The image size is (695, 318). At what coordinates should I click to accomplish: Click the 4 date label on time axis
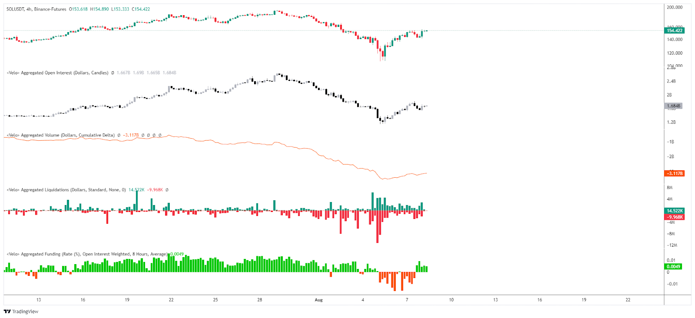[363, 300]
